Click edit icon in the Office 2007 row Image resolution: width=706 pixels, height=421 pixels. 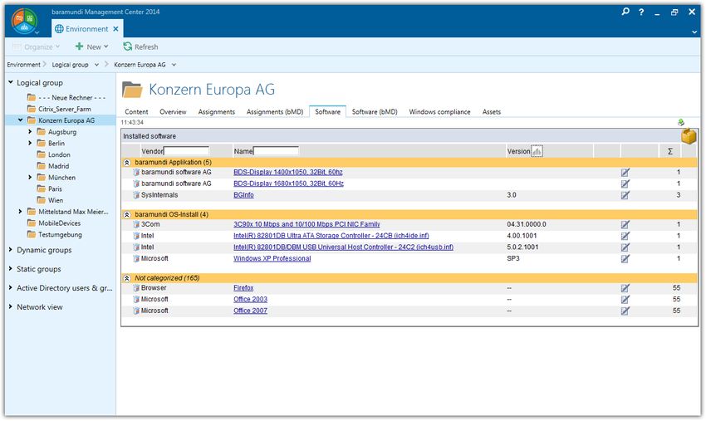click(x=625, y=311)
